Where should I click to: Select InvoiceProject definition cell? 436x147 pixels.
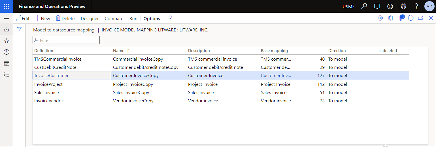[48, 84]
